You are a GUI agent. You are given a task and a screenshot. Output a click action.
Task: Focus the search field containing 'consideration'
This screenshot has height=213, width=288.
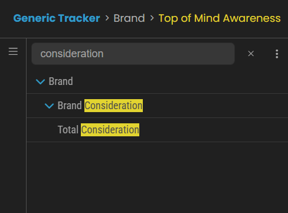pos(133,54)
